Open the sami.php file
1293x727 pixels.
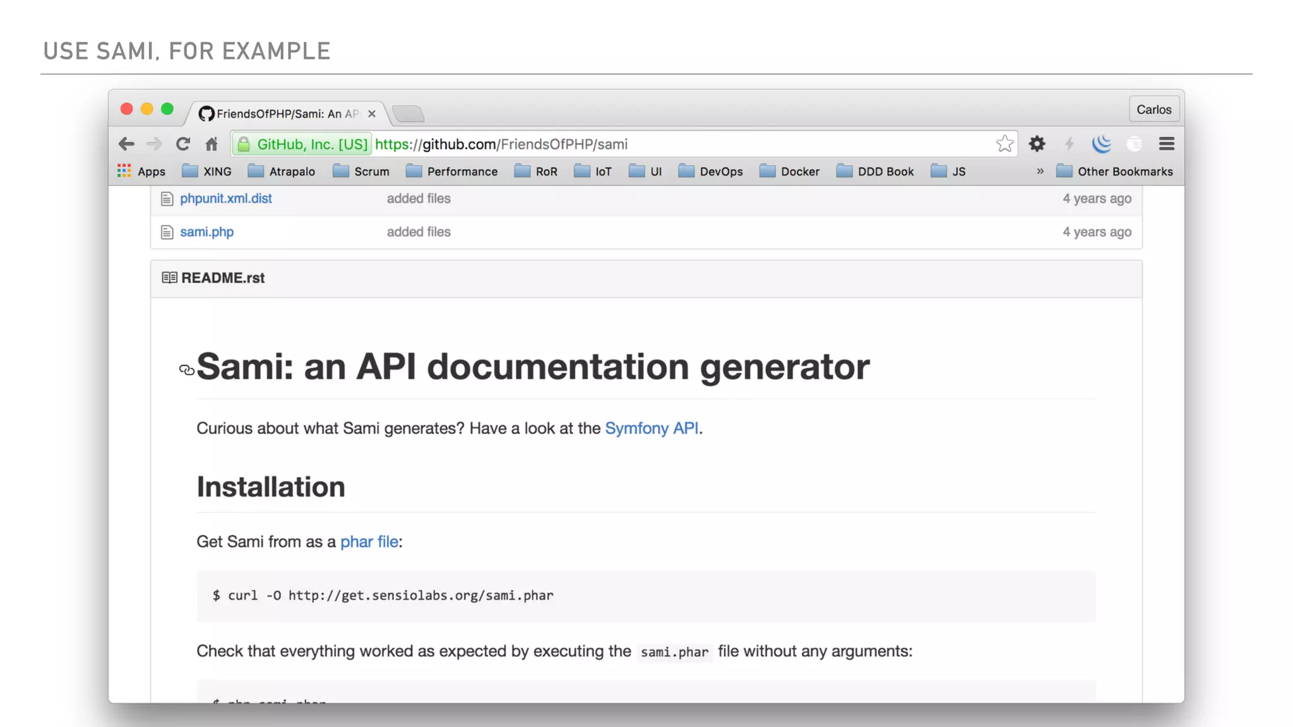[206, 232]
